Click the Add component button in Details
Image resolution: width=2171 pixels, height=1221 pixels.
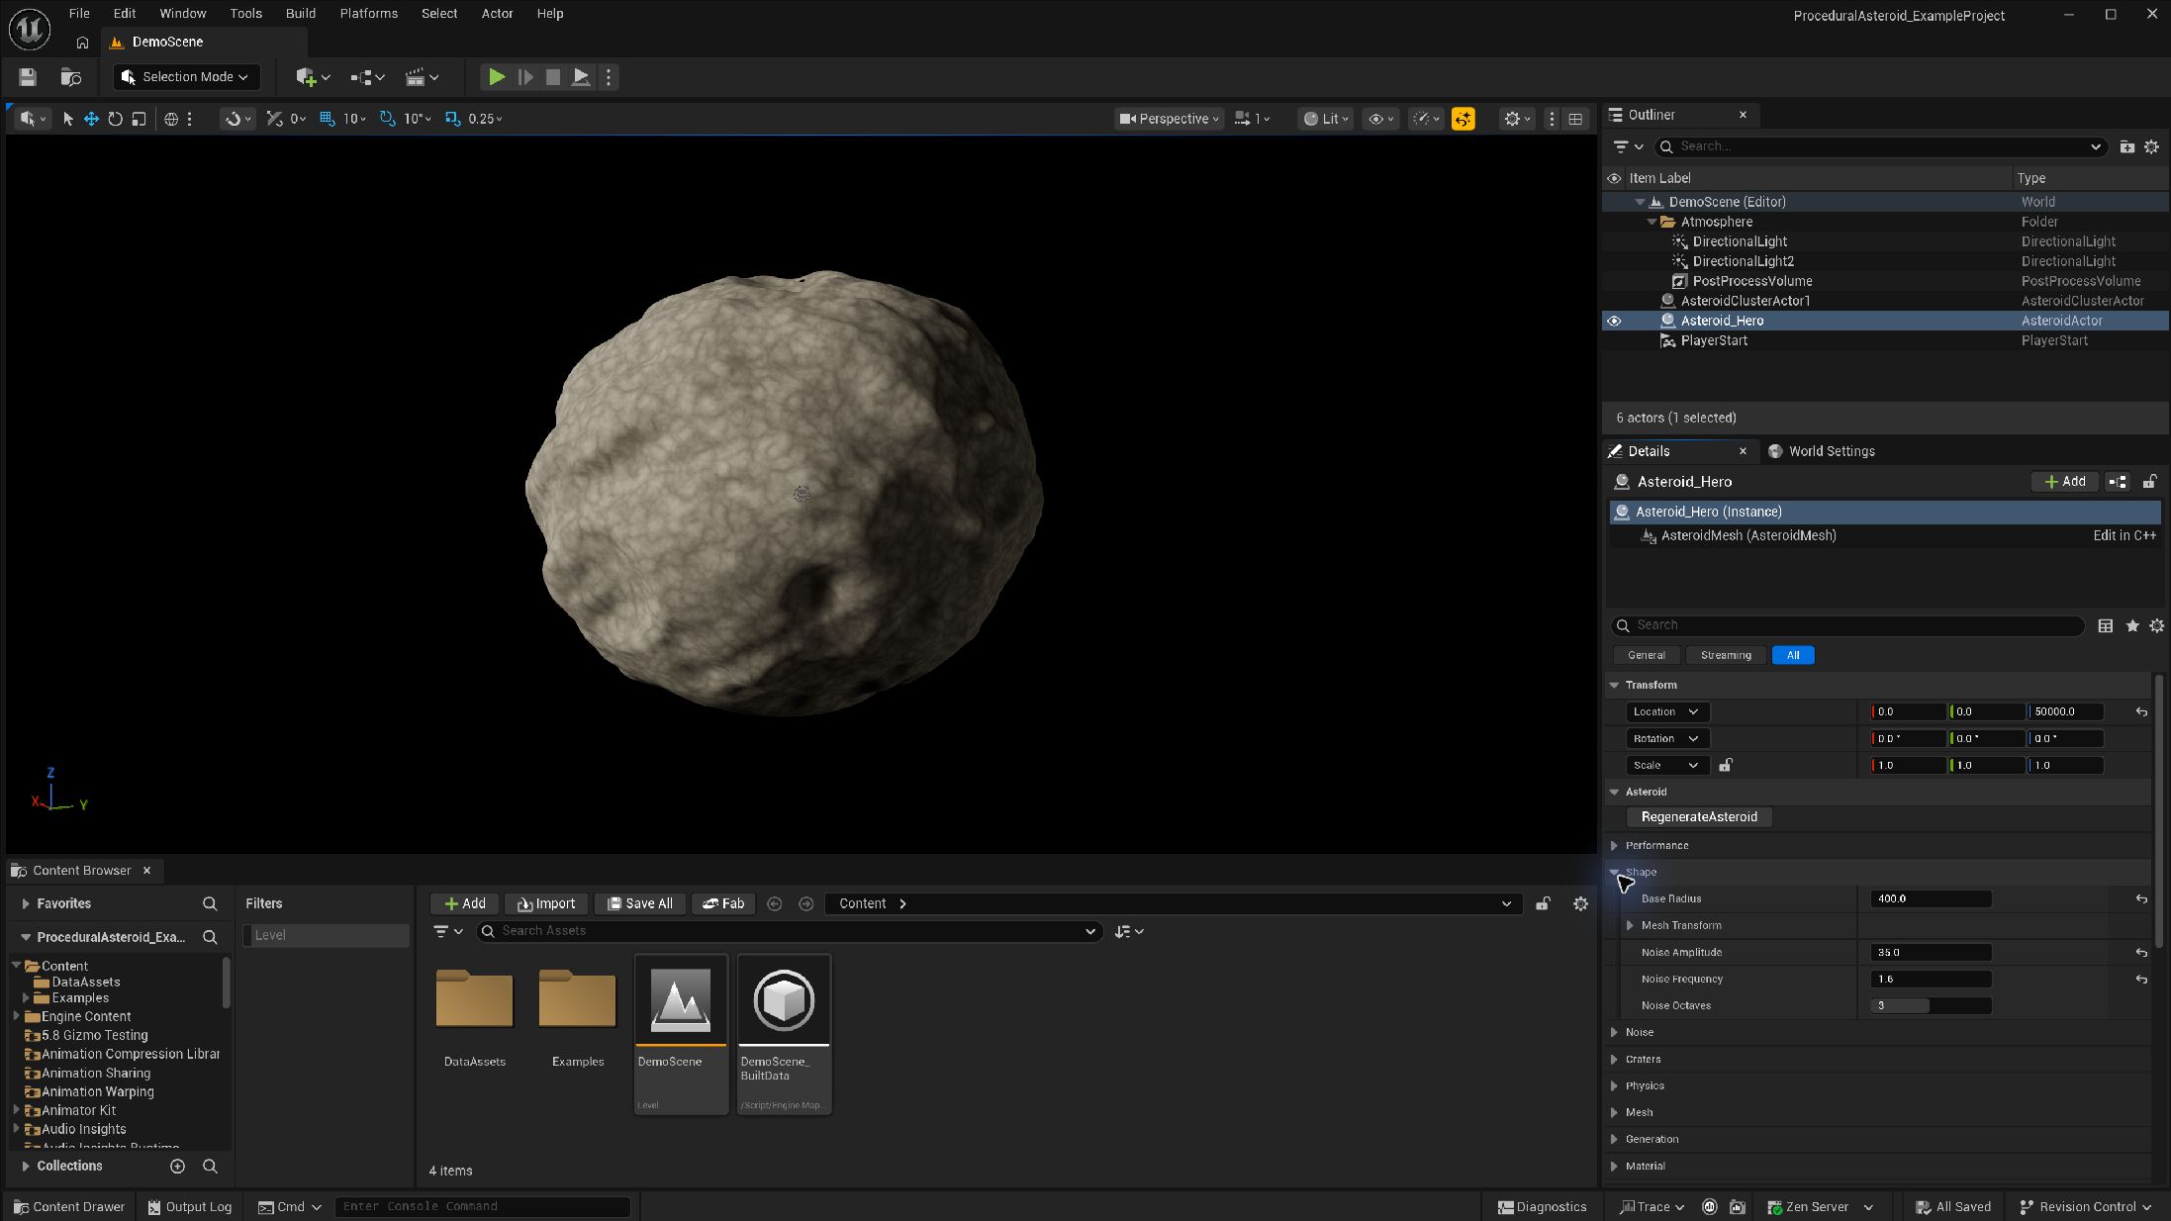(2065, 482)
